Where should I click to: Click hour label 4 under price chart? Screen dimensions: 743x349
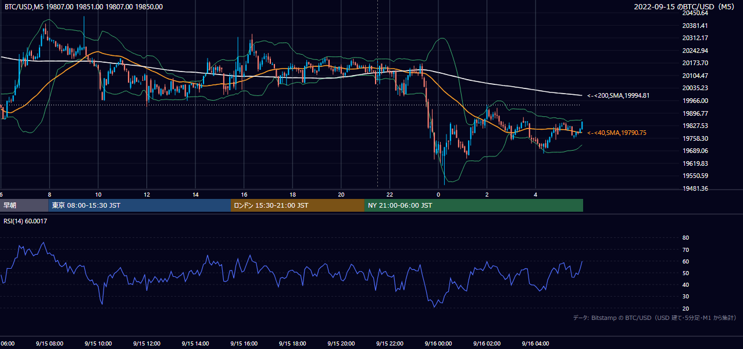[535, 195]
